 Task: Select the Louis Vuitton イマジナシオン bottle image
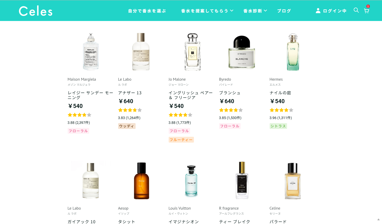191,181
